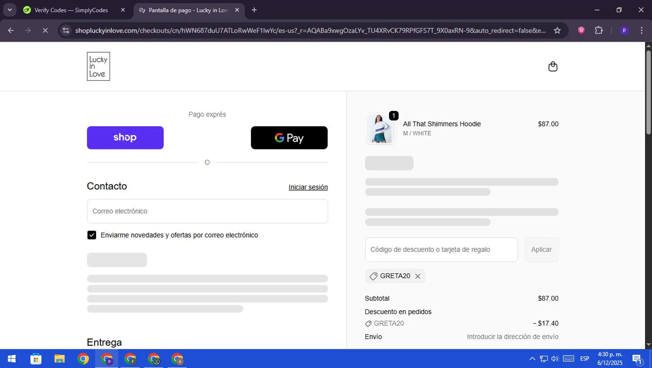Image resolution: width=652 pixels, height=368 pixels.
Task: Click the Subtotal $87.00 amount
Action: coord(548,298)
